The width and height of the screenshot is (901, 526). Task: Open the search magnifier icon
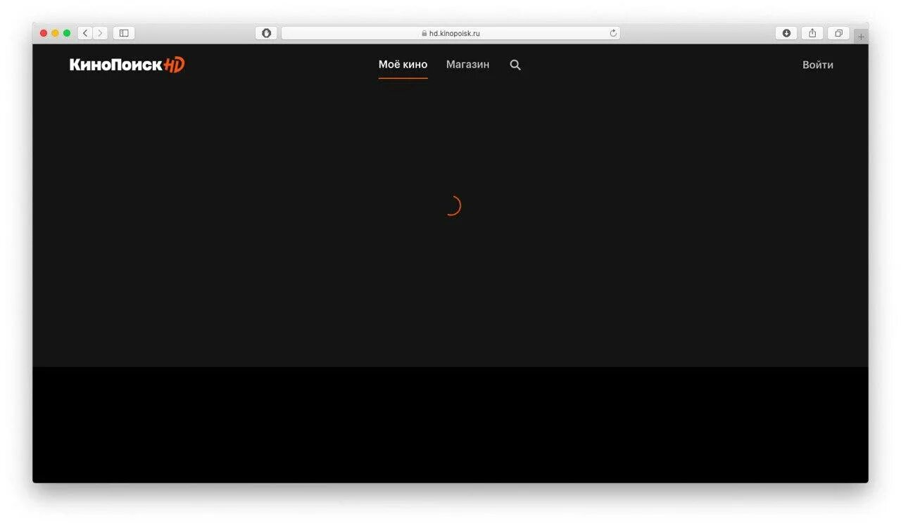515,65
